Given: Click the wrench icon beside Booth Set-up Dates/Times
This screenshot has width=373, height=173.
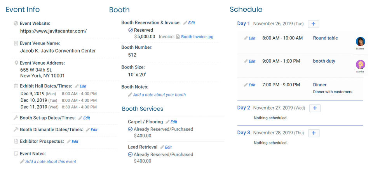Looking at the screenshot, I should coord(16,118).
